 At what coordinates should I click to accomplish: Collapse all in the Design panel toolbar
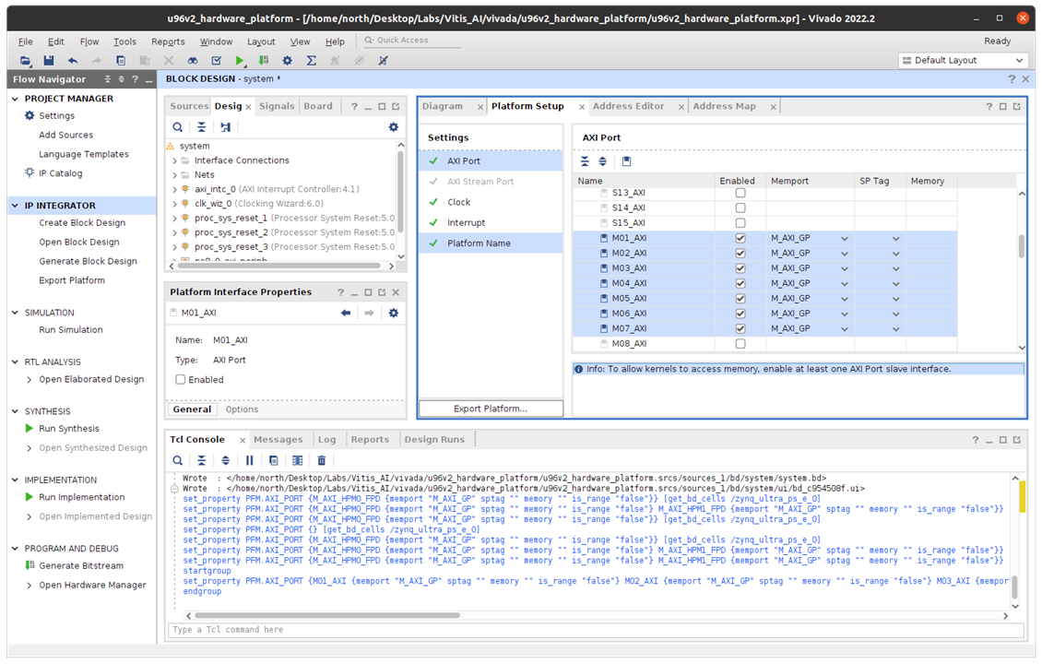[201, 127]
